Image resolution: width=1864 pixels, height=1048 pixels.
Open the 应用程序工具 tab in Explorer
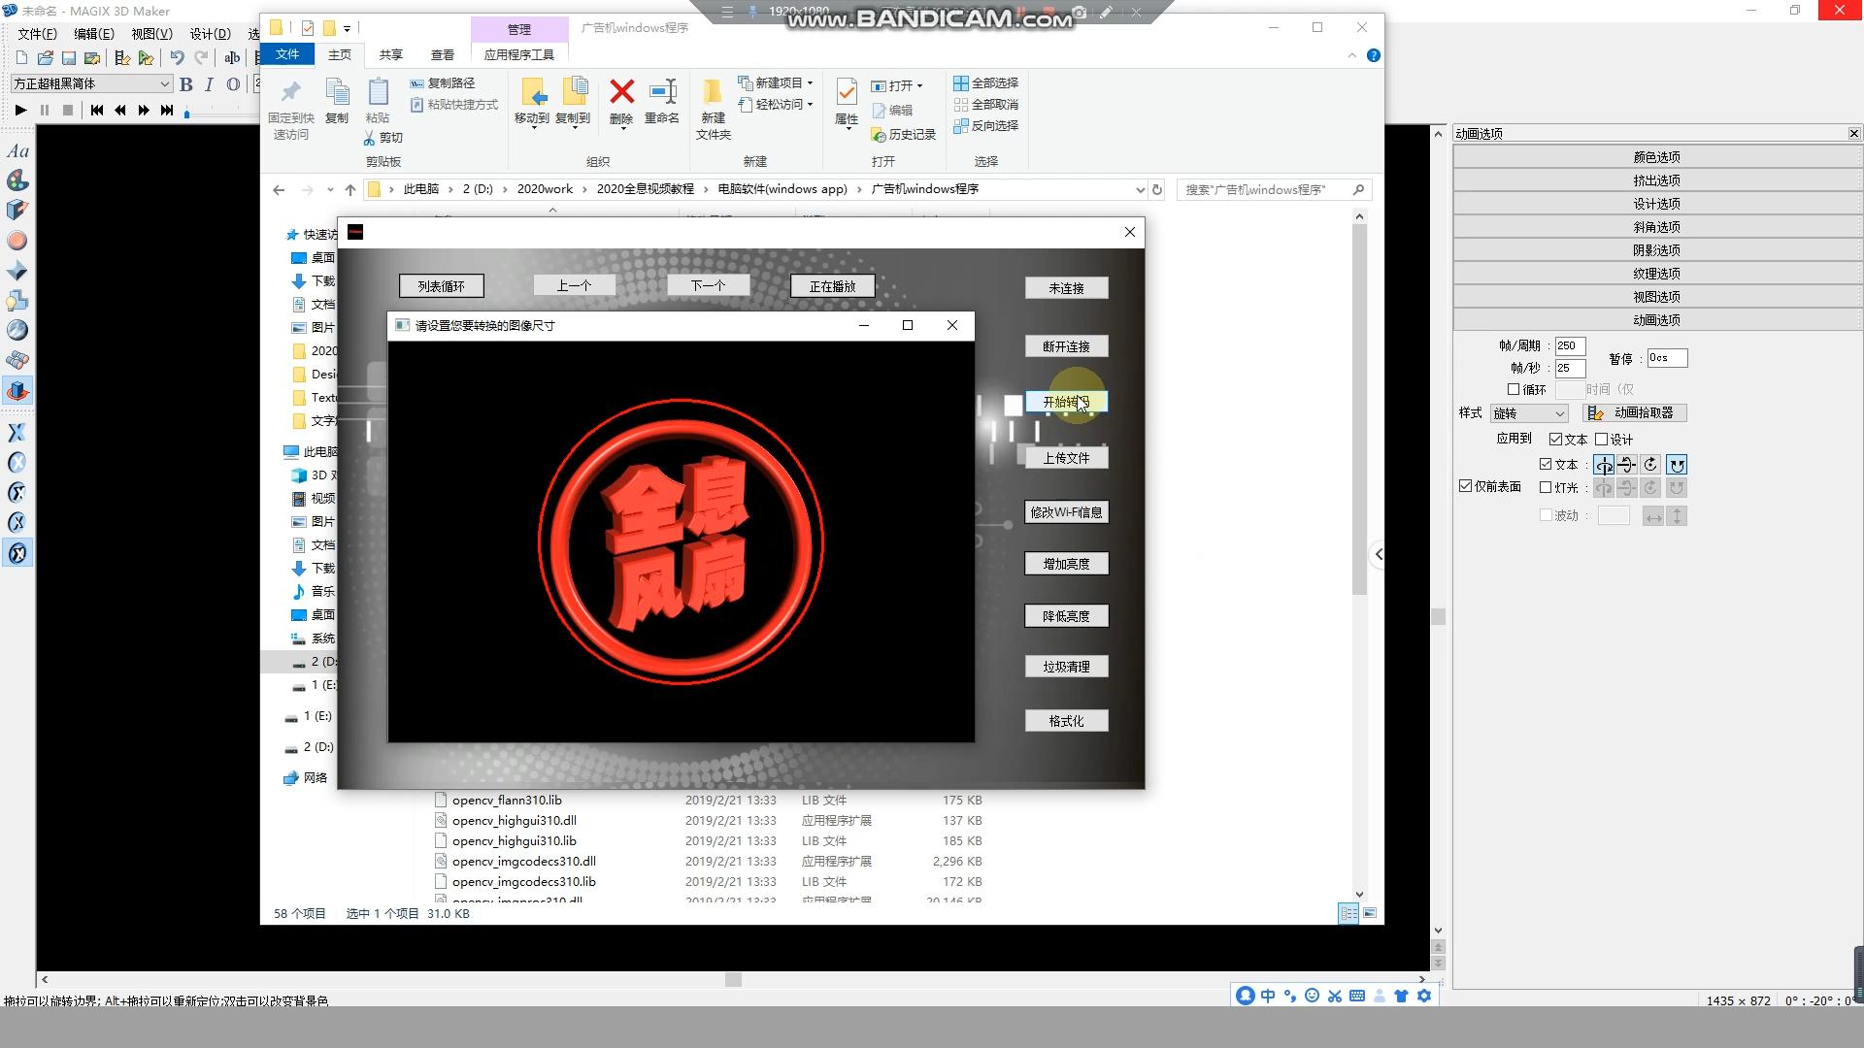[x=518, y=55]
